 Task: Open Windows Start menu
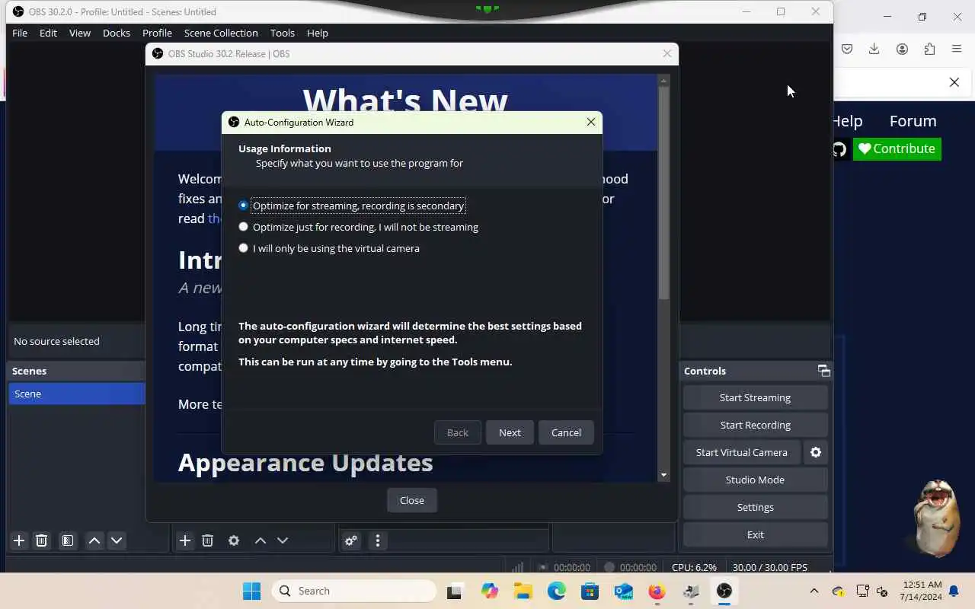coord(251,591)
